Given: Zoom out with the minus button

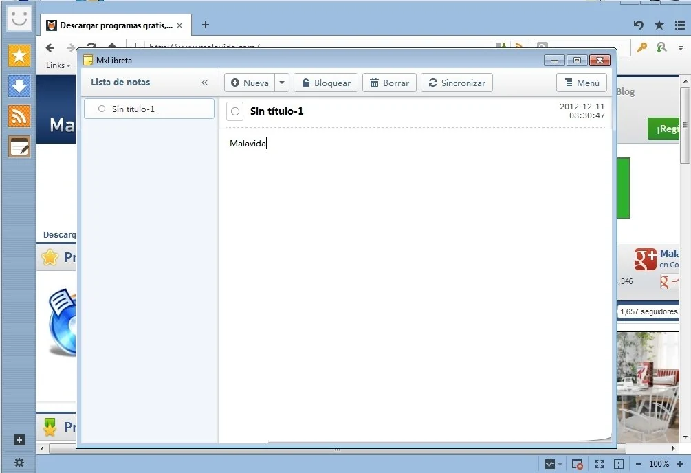Looking at the screenshot, I should click(639, 464).
